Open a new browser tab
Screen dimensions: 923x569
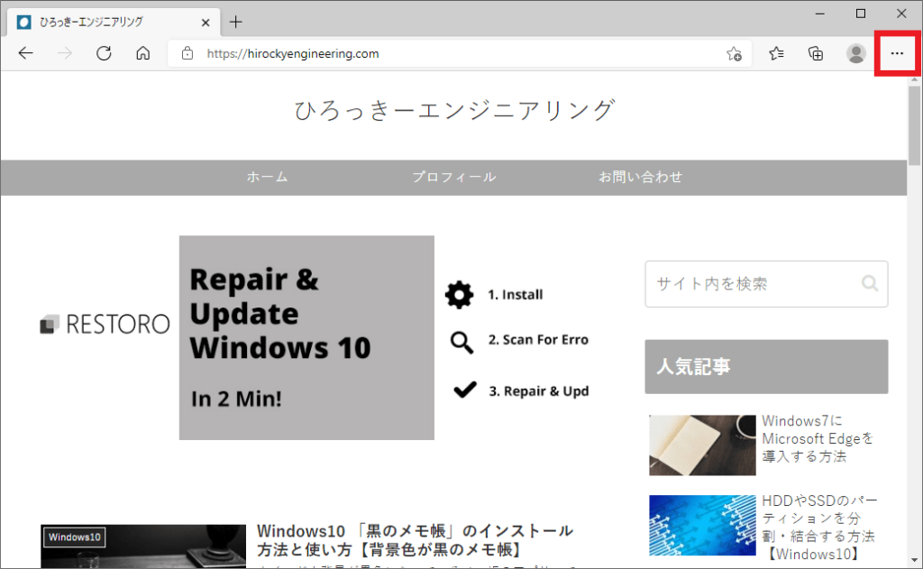tap(236, 23)
